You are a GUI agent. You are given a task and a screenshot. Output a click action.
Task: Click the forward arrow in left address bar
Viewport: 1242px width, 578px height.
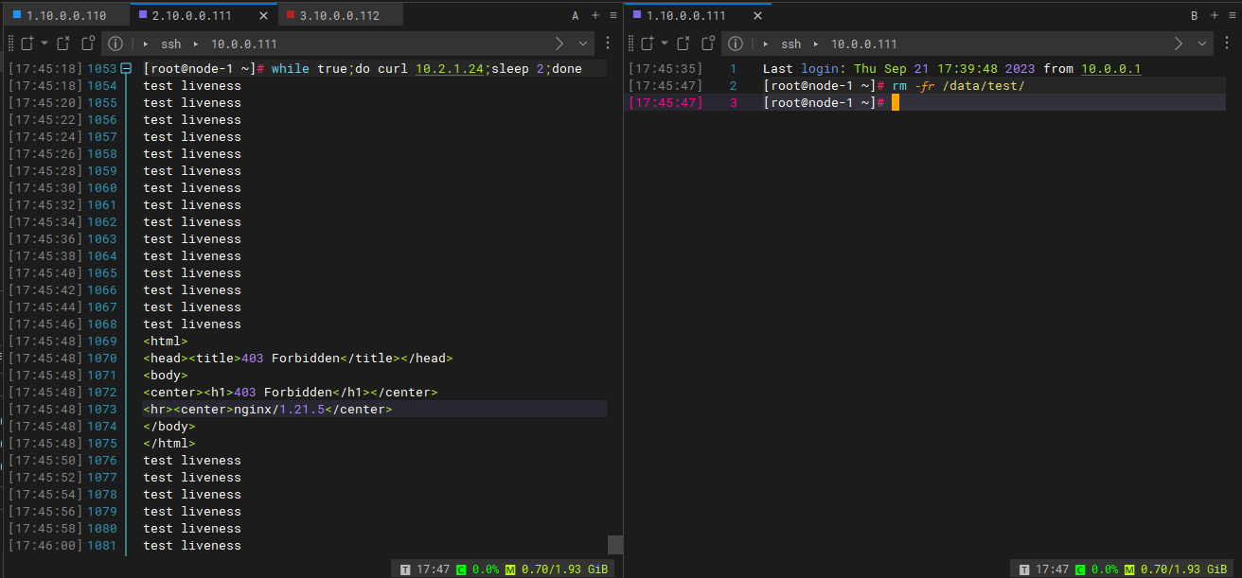point(559,44)
